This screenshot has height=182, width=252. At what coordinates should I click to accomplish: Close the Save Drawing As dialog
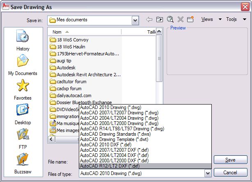(245, 7)
